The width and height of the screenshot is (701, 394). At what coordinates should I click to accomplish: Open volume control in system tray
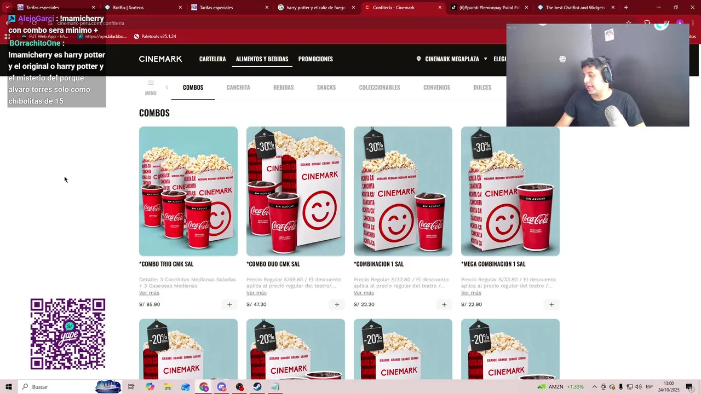pyautogui.click(x=639, y=387)
